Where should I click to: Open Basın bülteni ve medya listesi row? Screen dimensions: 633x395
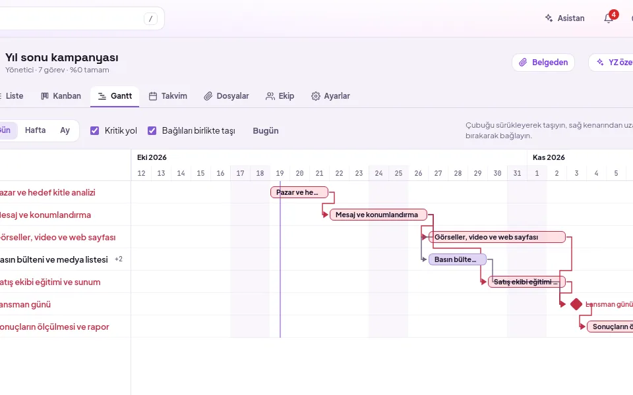(53, 259)
